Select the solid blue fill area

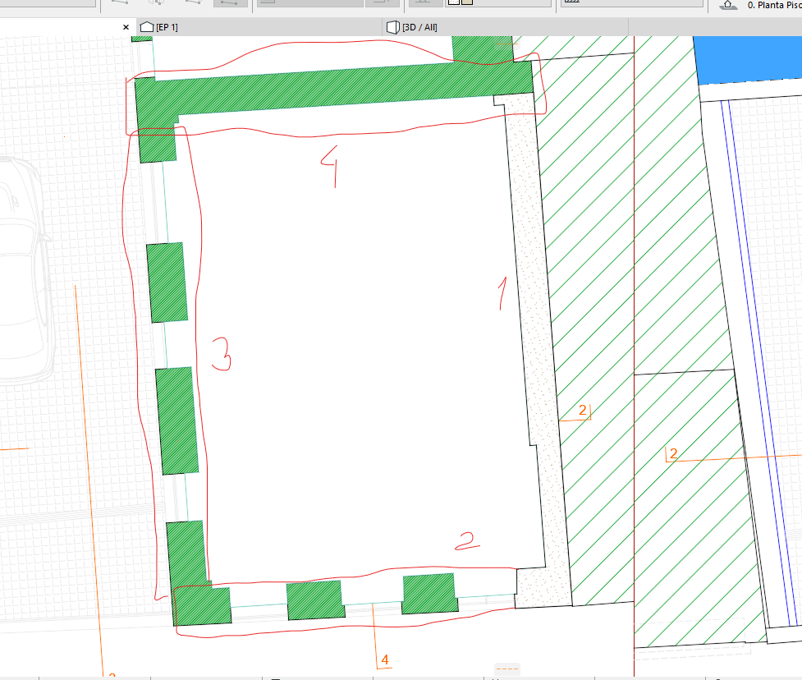(x=749, y=59)
